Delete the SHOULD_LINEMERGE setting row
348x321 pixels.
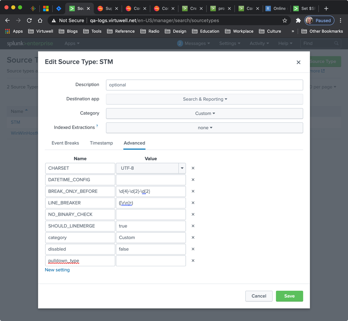[x=193, y=226]
